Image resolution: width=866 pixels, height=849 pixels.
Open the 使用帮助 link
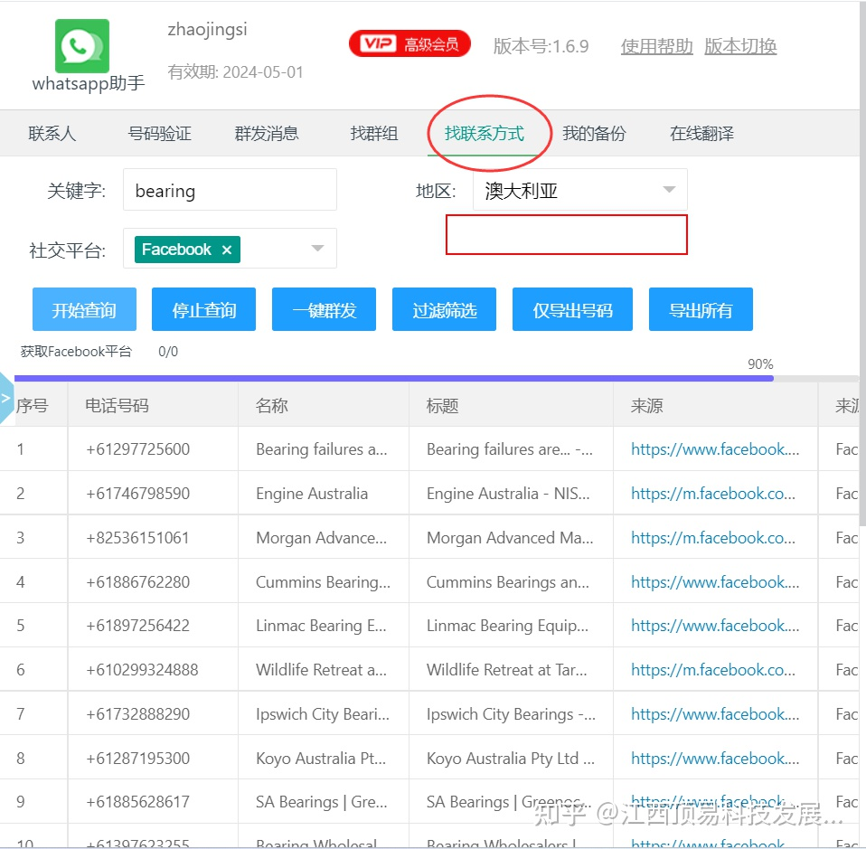(x=656, y=46)
